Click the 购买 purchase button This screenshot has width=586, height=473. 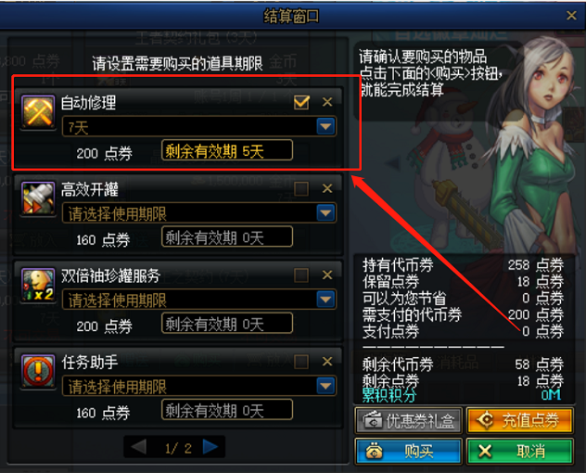pyautogui.click(x=408, y=451)
